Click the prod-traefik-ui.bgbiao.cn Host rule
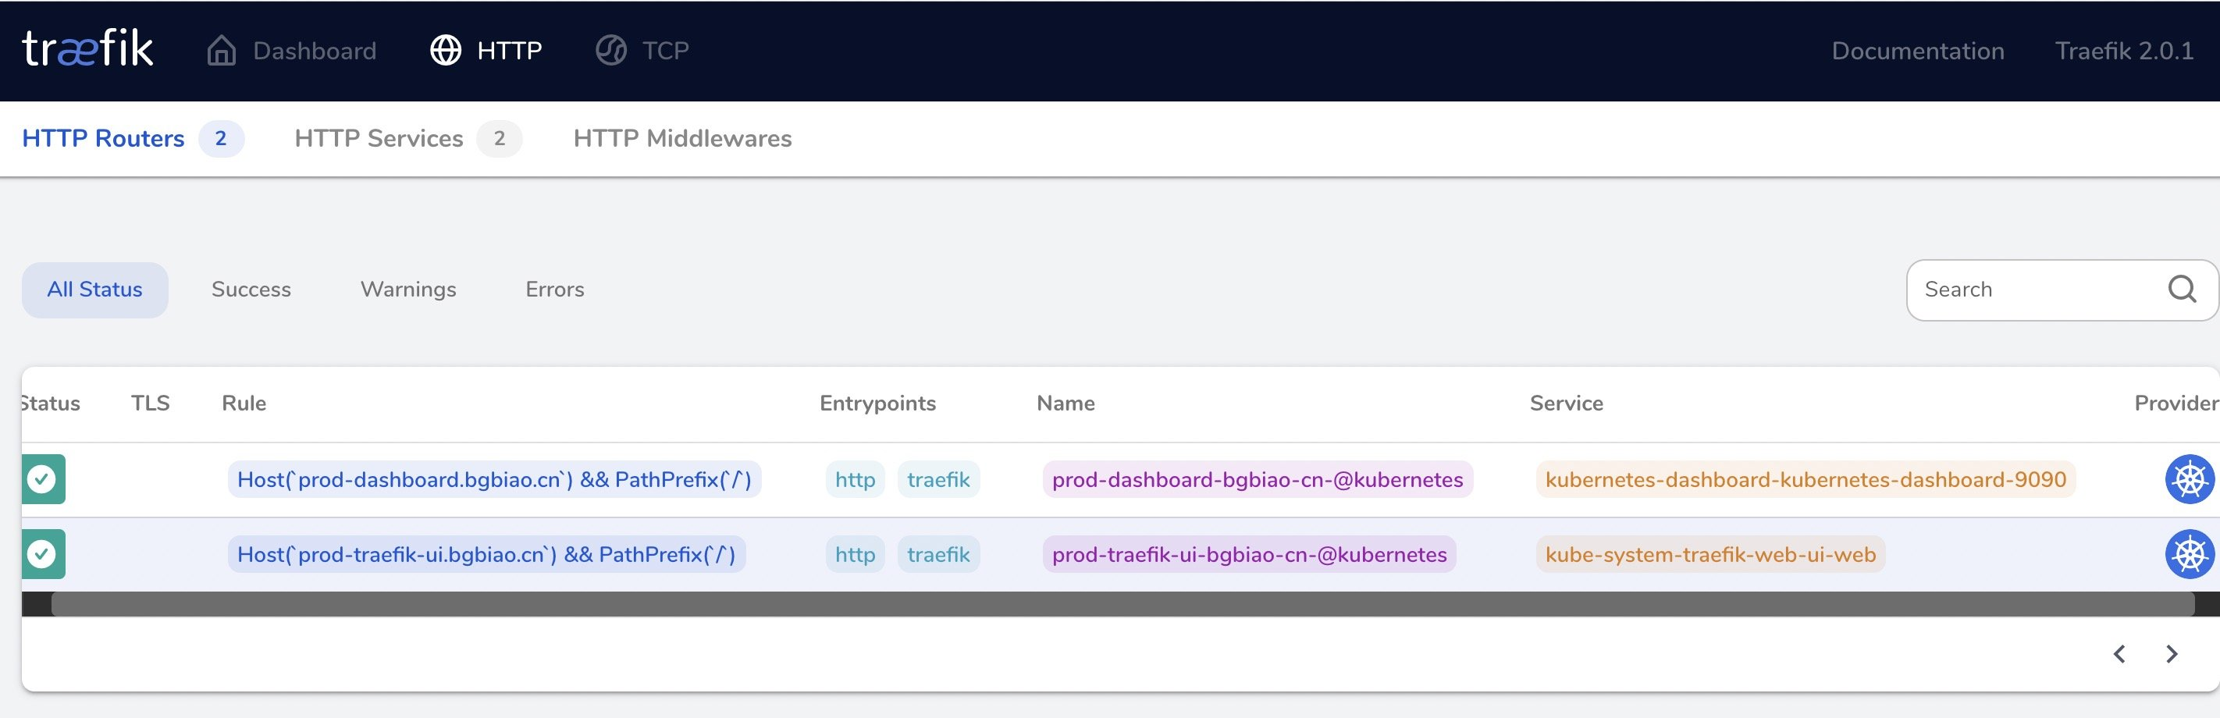 (x=487, y=554)
